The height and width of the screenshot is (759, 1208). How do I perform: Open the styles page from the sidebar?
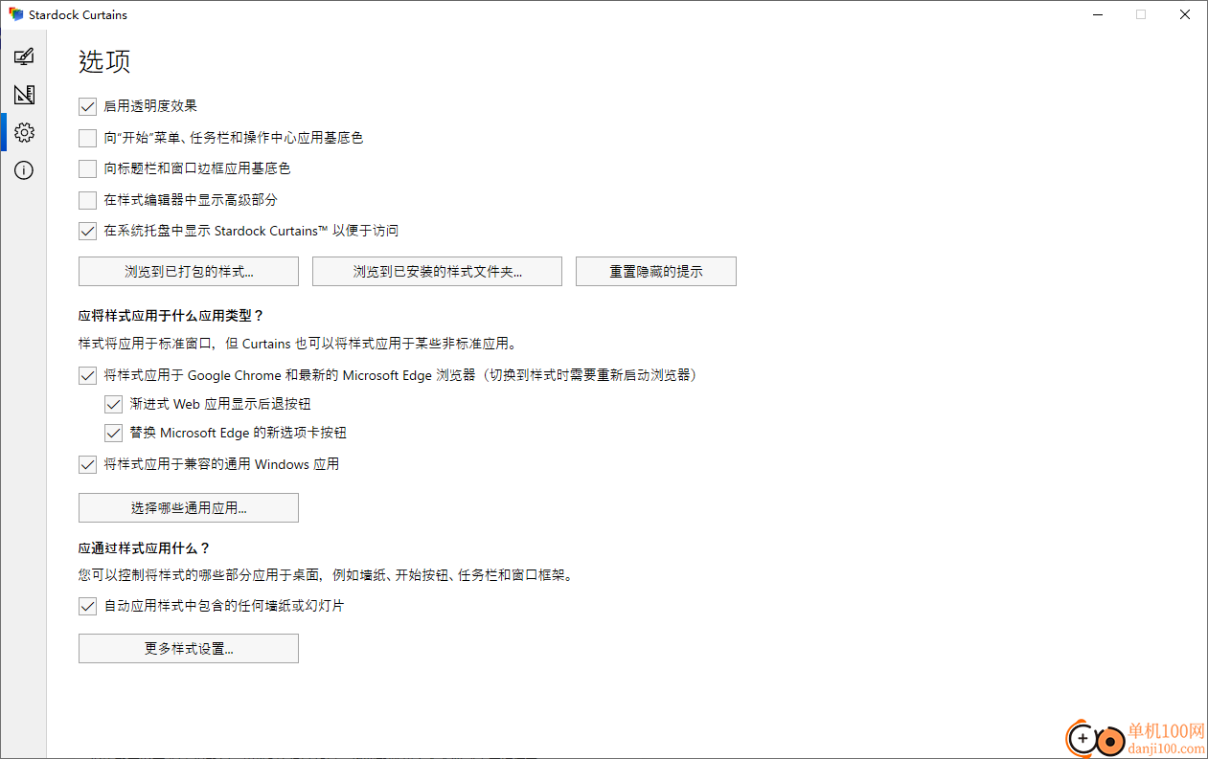click(24, 56)
